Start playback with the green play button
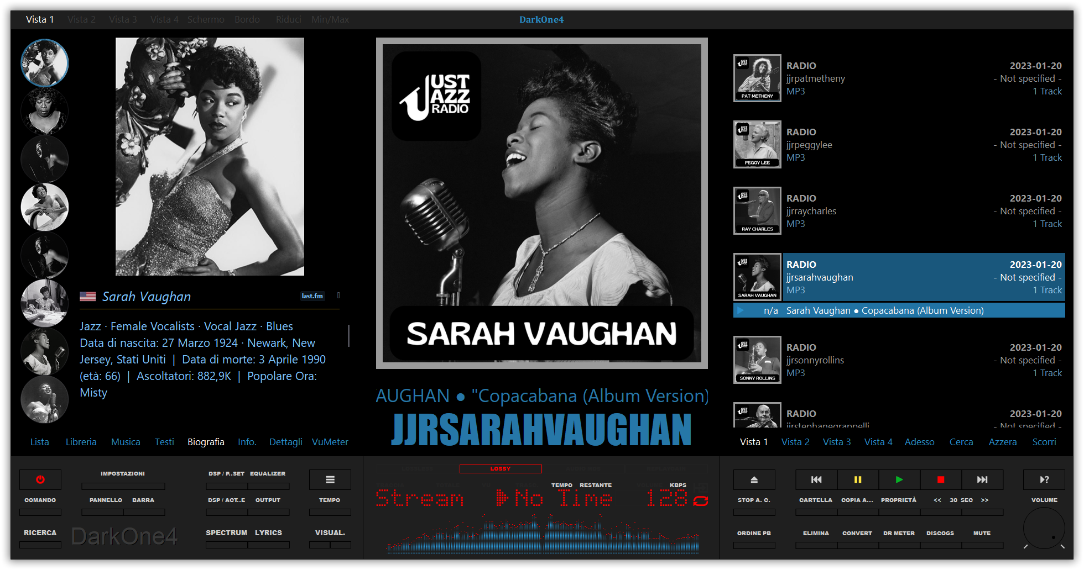Image resolution: width=1084 pixels, height=570 pixels. tap(899, 479)
